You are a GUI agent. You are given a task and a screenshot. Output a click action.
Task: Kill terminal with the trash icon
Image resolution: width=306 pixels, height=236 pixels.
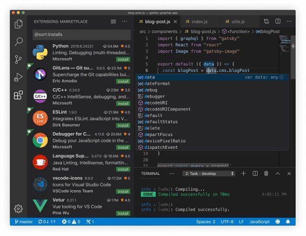click(x=266, y=173)
